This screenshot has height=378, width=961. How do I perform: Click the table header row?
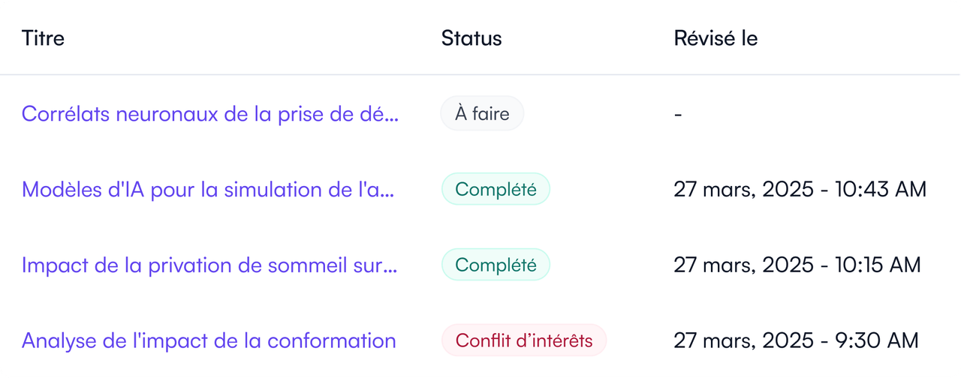pos(480,37)
